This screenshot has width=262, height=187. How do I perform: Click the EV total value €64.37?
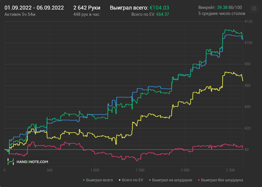coord(162,15)
